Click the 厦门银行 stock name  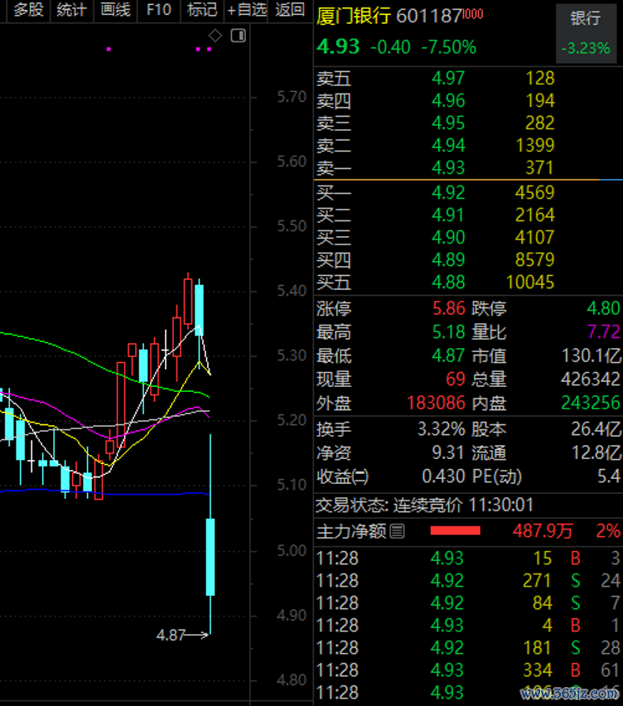pos(354,17)
